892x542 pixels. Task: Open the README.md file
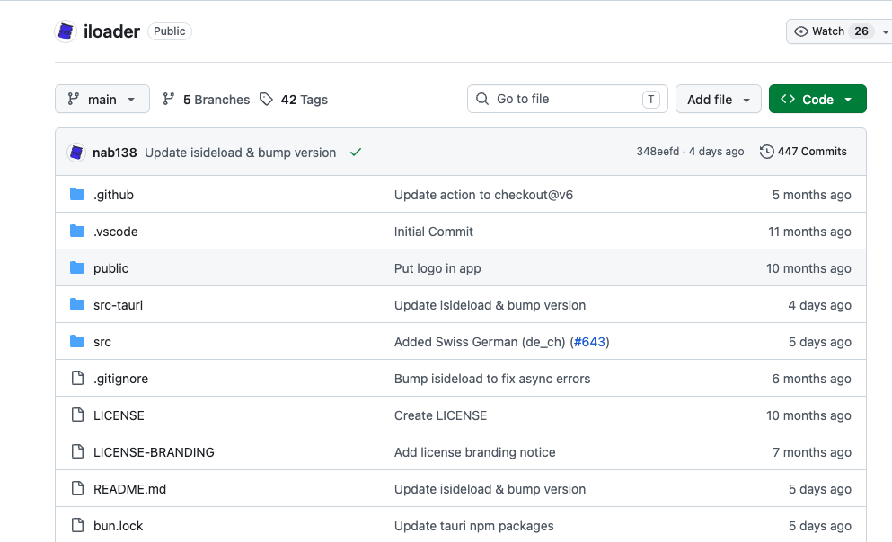pyautogui.click(x=129, y=489)
